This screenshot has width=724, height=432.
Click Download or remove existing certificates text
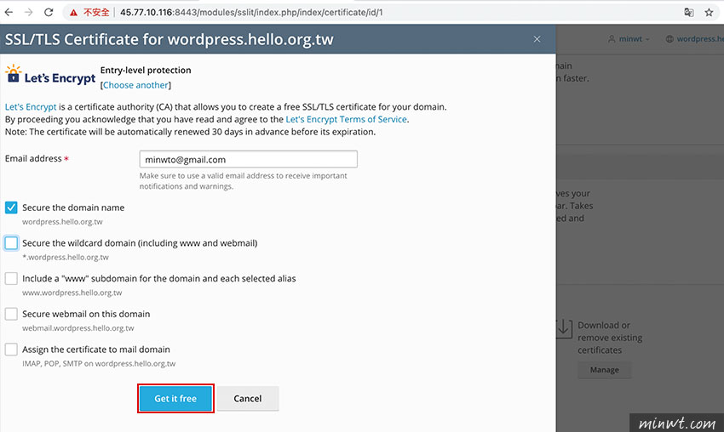point(610,338)
